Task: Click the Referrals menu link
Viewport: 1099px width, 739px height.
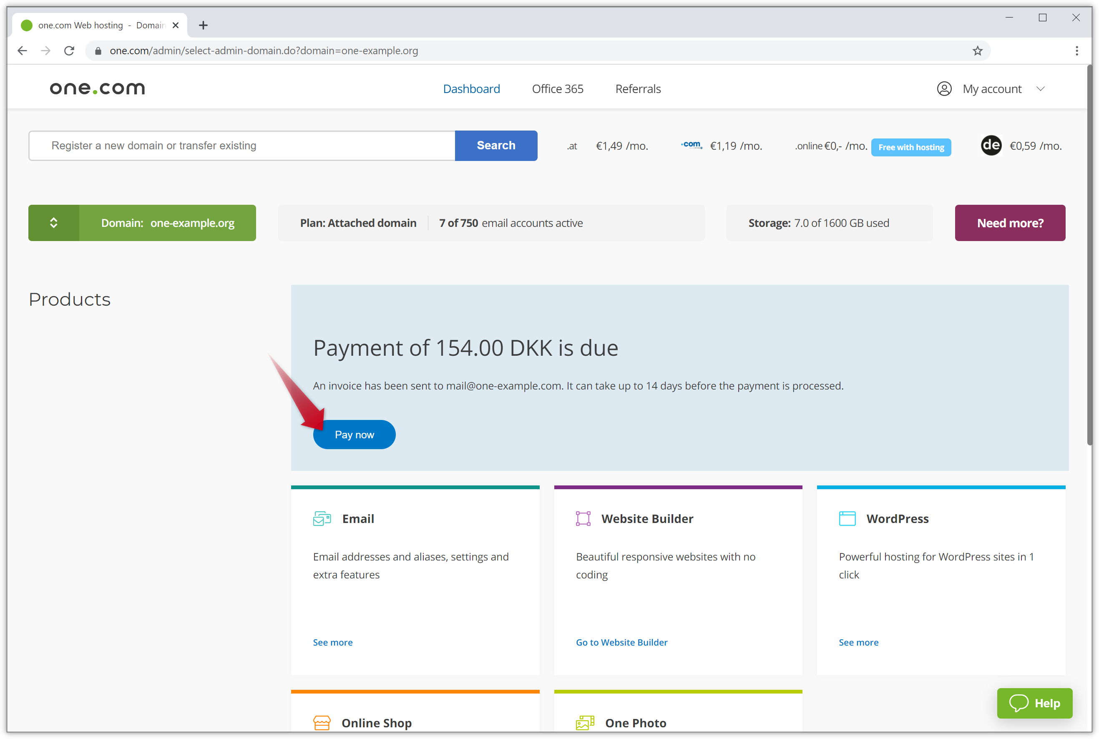Action: click(x=639, y=88)
